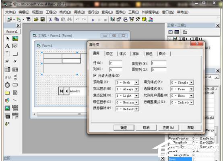Select the Data control tool
The width and height of the screenshot is (223, 161).
[15, 108]
